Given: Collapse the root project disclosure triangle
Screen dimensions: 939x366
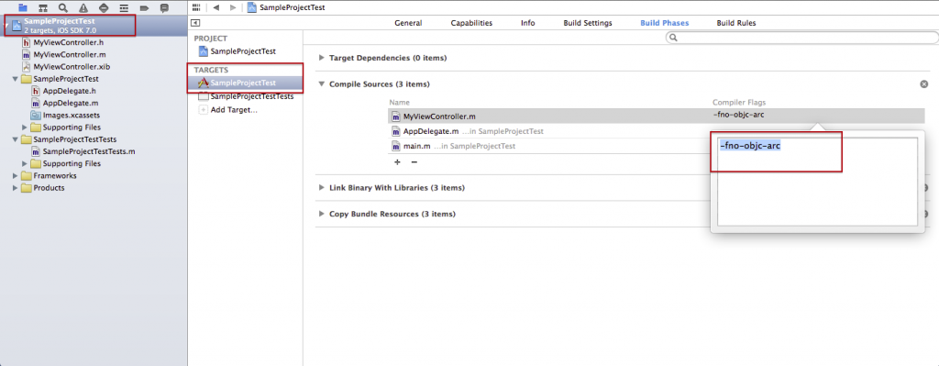Looking at the screenshot, I should coord(6,26).
